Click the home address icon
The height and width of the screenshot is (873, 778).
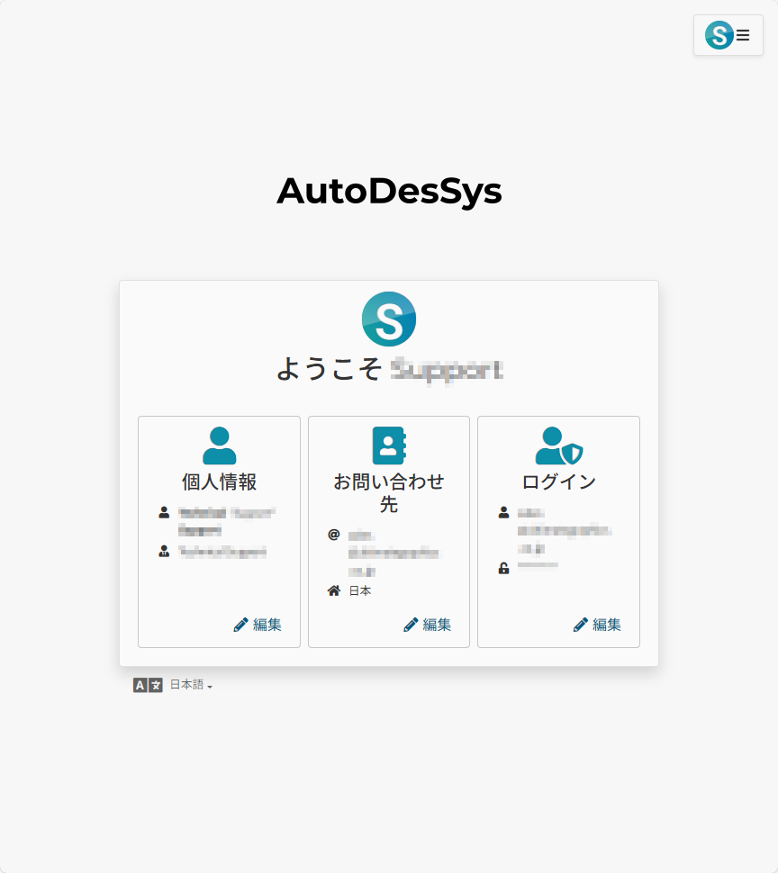click(334, 590)
